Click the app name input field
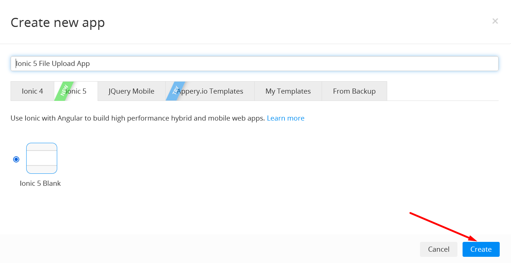 254,63
